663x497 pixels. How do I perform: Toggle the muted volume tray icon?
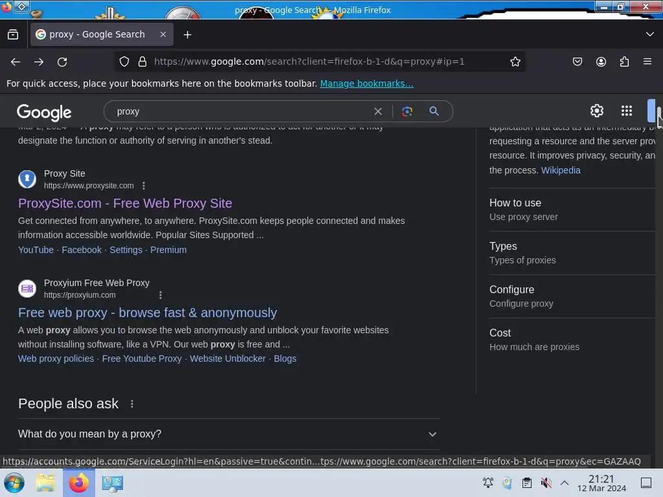point(546,483)
